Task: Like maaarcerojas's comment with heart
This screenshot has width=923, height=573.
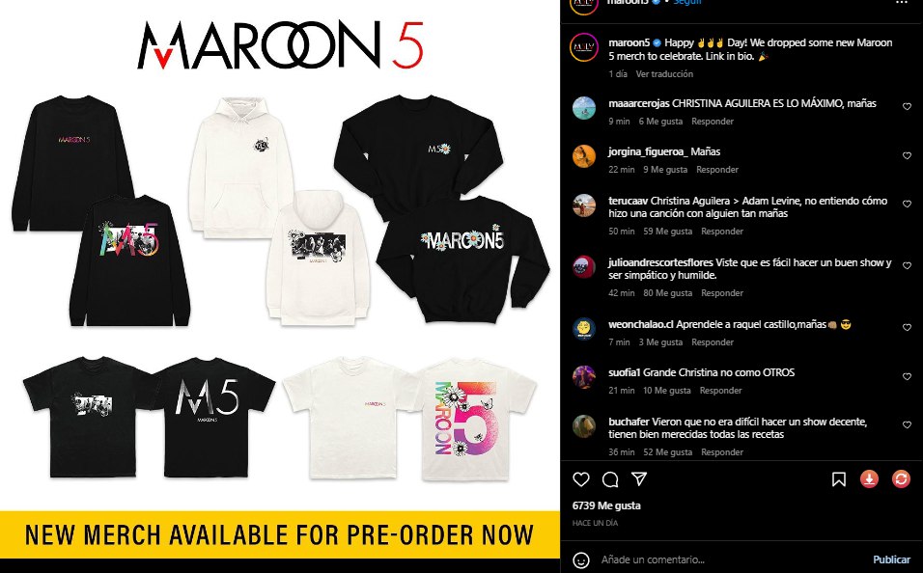Action: pyautogui.click(x=908, y=106)
